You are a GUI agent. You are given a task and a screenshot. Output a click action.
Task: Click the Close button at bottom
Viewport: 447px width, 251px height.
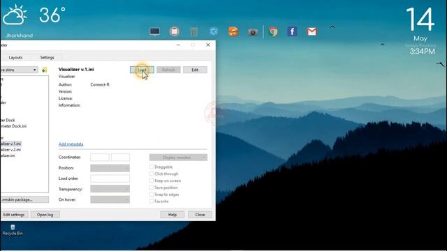pyautogui.click(x=200, y=215)
